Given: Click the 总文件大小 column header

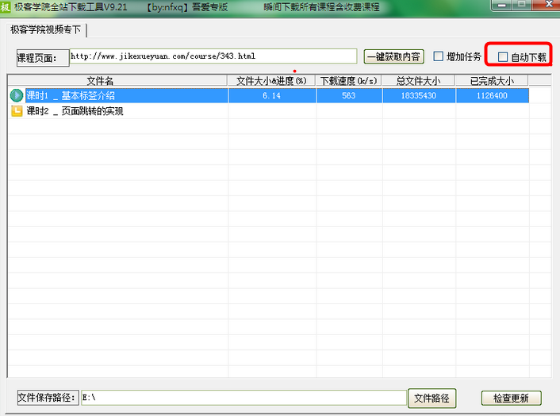Looking at the screenshot, I should pyautogui.click(x=418, y=81).
